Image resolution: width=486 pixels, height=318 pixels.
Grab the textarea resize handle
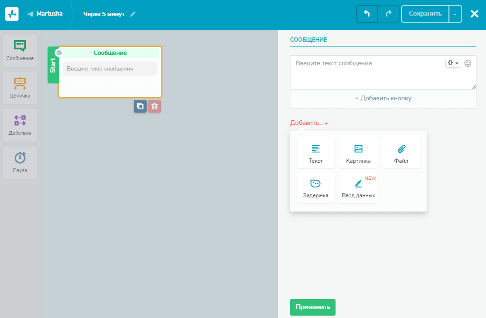click(474, 87)
